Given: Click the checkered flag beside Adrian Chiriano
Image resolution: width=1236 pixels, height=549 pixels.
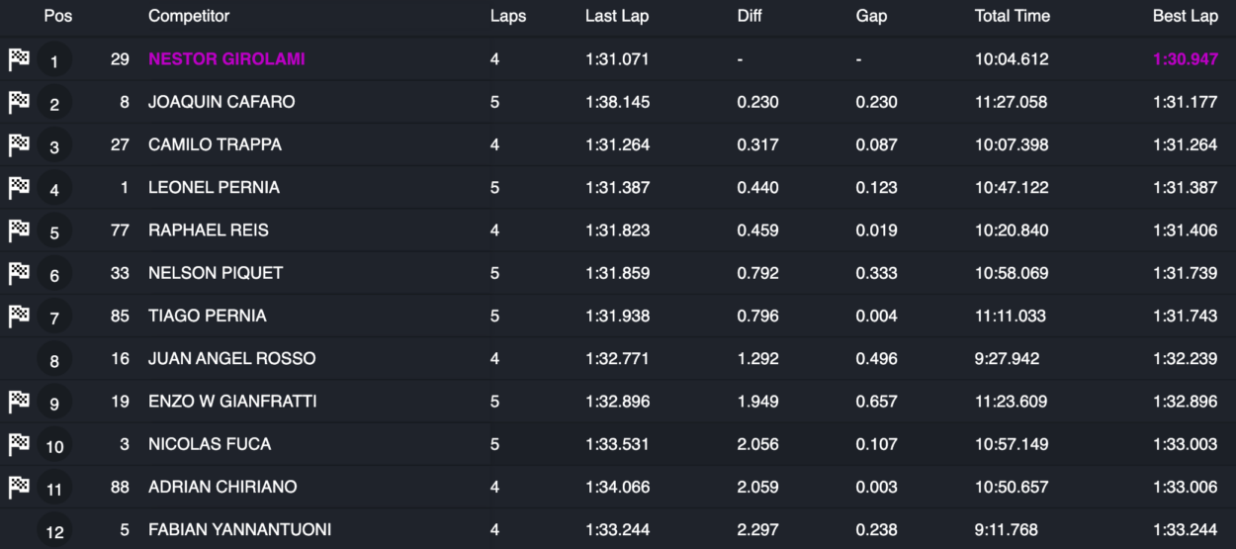Looking at the screenshot, I should tap(19, 487).
